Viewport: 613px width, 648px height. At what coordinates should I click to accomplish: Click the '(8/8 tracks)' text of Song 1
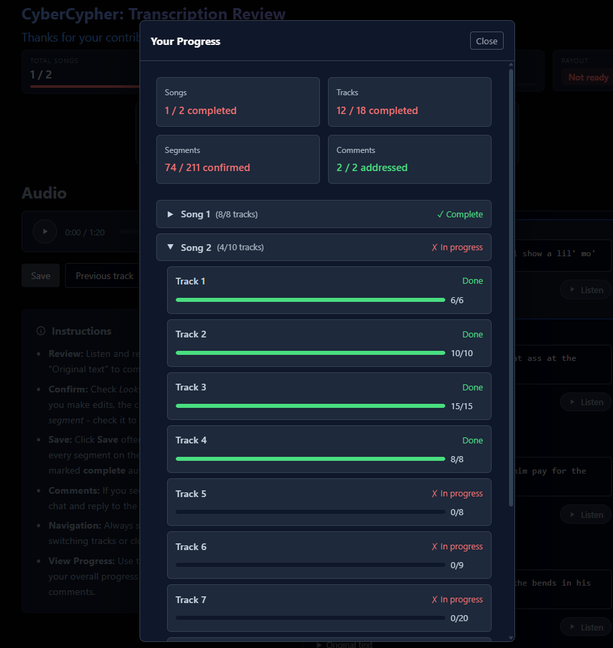tap(236, 214)
